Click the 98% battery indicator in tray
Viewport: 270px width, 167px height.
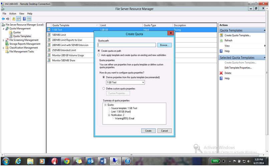tap(216, 161)
